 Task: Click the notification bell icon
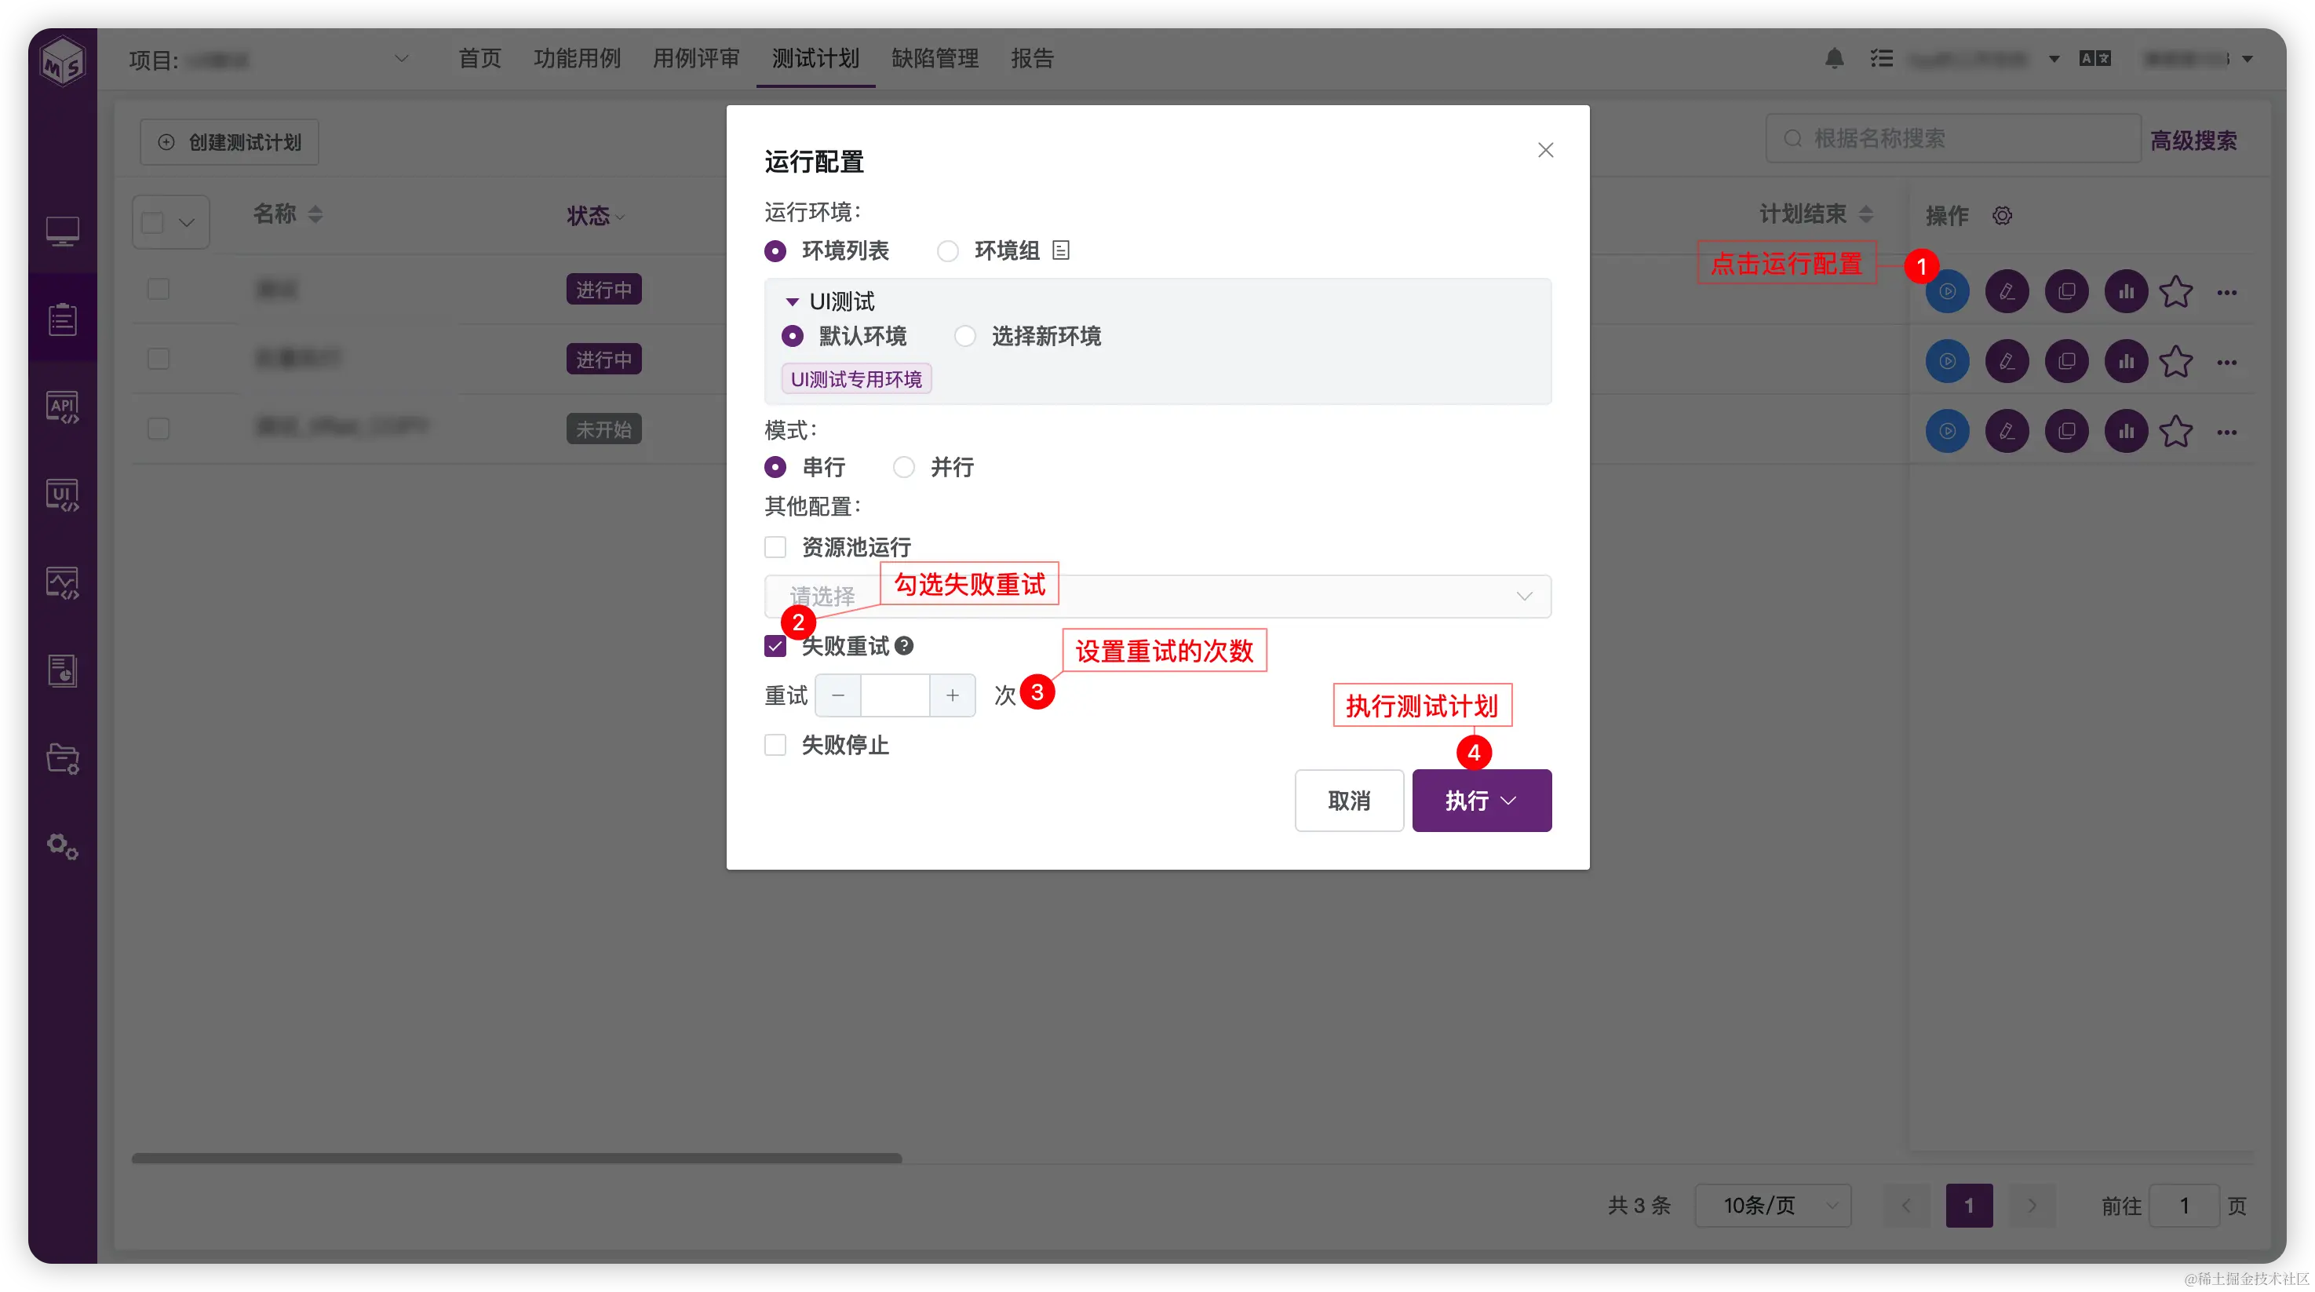click(1834, 57)
